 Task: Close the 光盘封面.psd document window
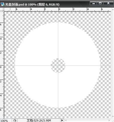[108, 3]
